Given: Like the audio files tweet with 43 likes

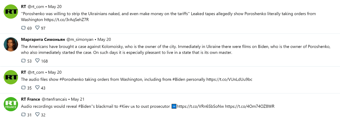Looking at the screenshot, I should click(x=37, y=88).
